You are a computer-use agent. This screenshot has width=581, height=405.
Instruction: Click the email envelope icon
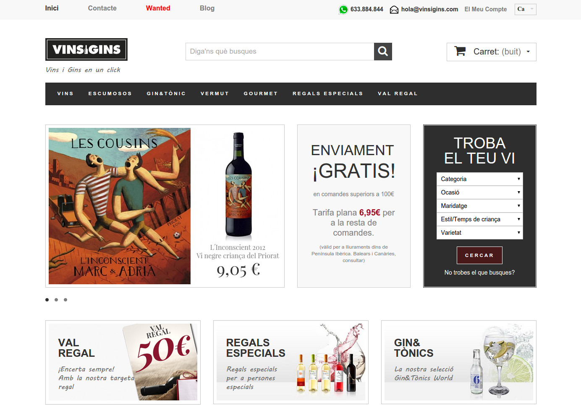click(x=394, y=10)
